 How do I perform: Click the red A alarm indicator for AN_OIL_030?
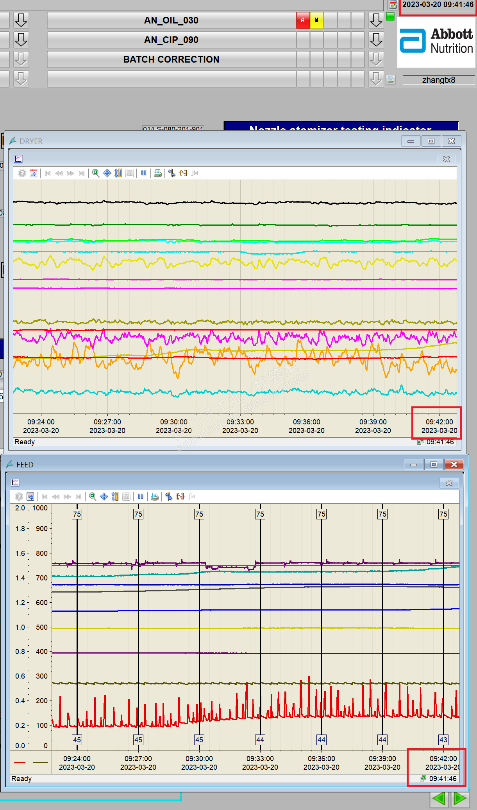pyautogui.click(x=303, y=20)
